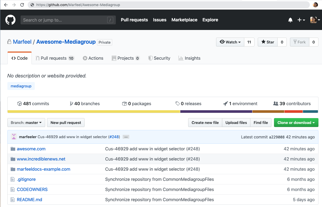Click the README.md file icon
Viewport: 322px width, 207px height.
tap(13, 200)
